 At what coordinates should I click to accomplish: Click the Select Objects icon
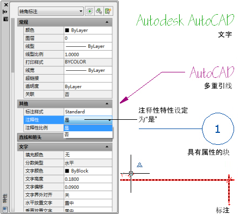tap(99, 11)
